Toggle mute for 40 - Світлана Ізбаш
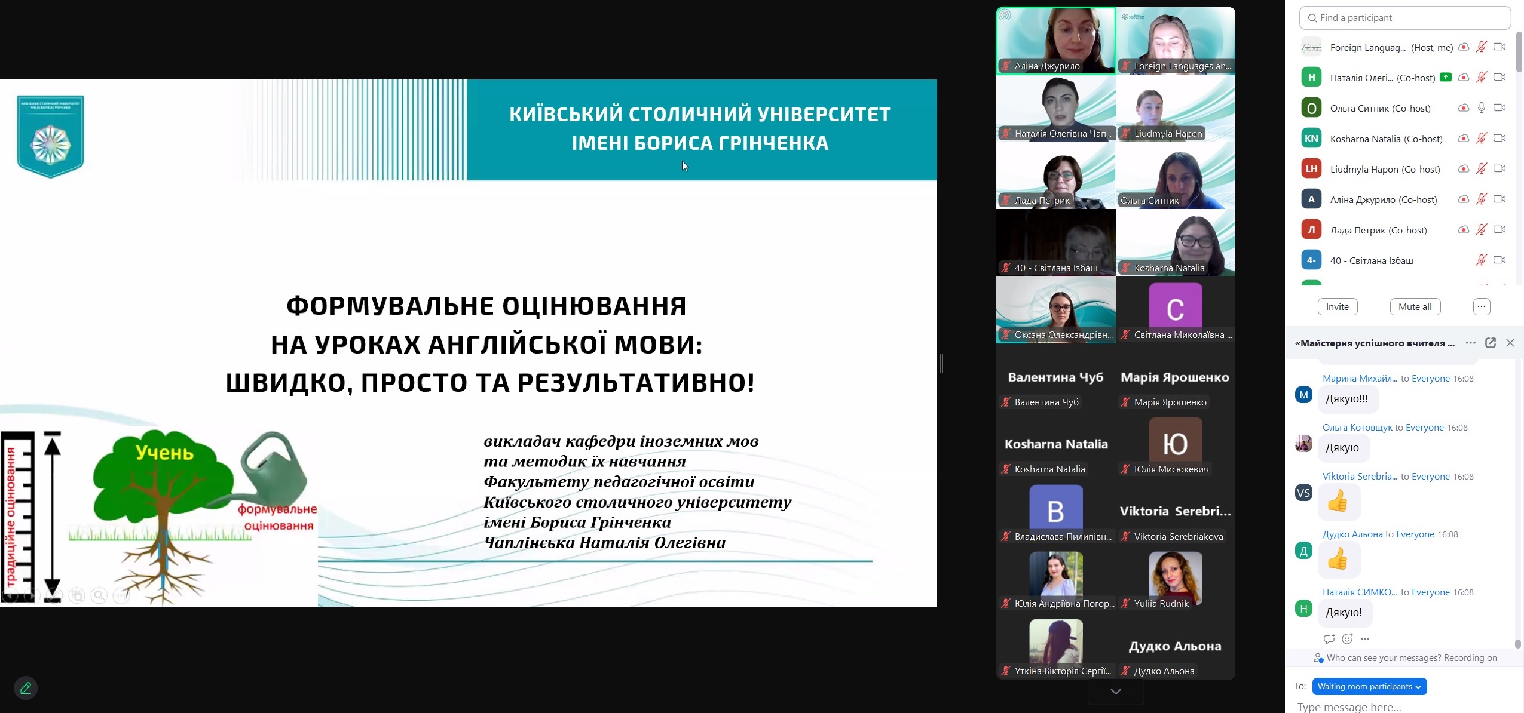This screenshot has width=1524, height=713. click(x=1481, y=260)
